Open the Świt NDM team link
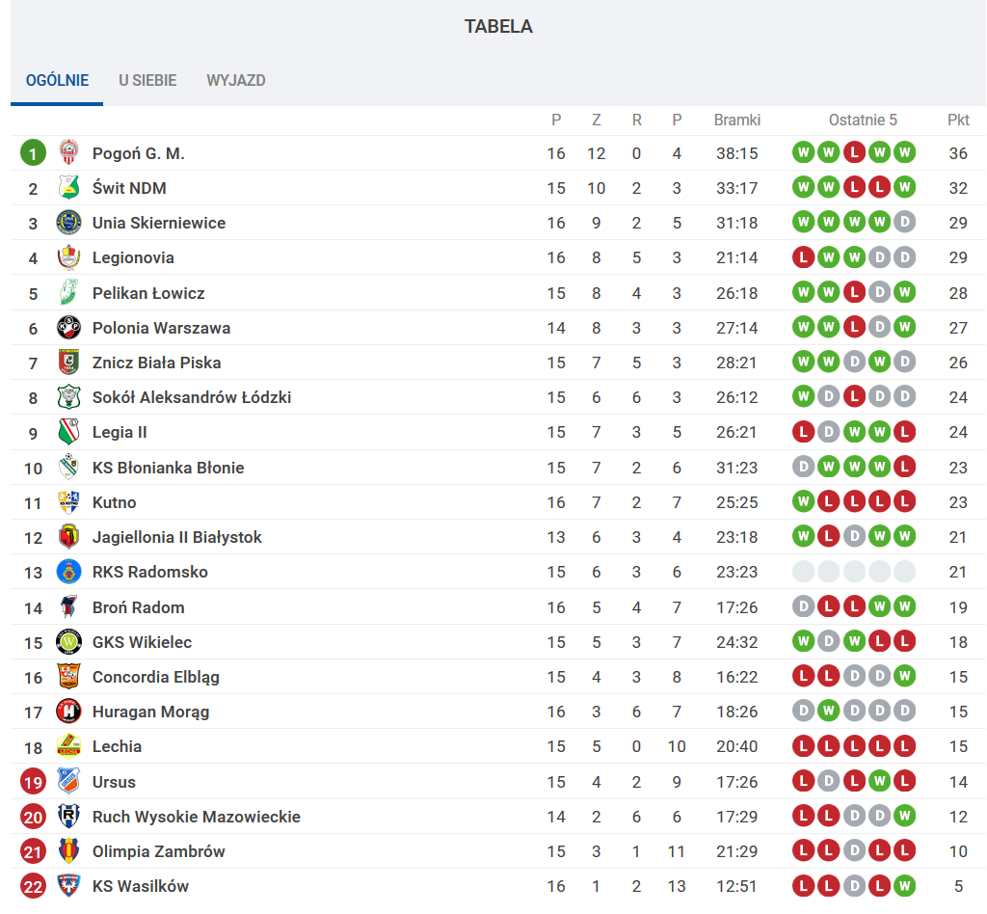This screenshot has height=914, width=987. pyautogui.click(x=129, y=188)
